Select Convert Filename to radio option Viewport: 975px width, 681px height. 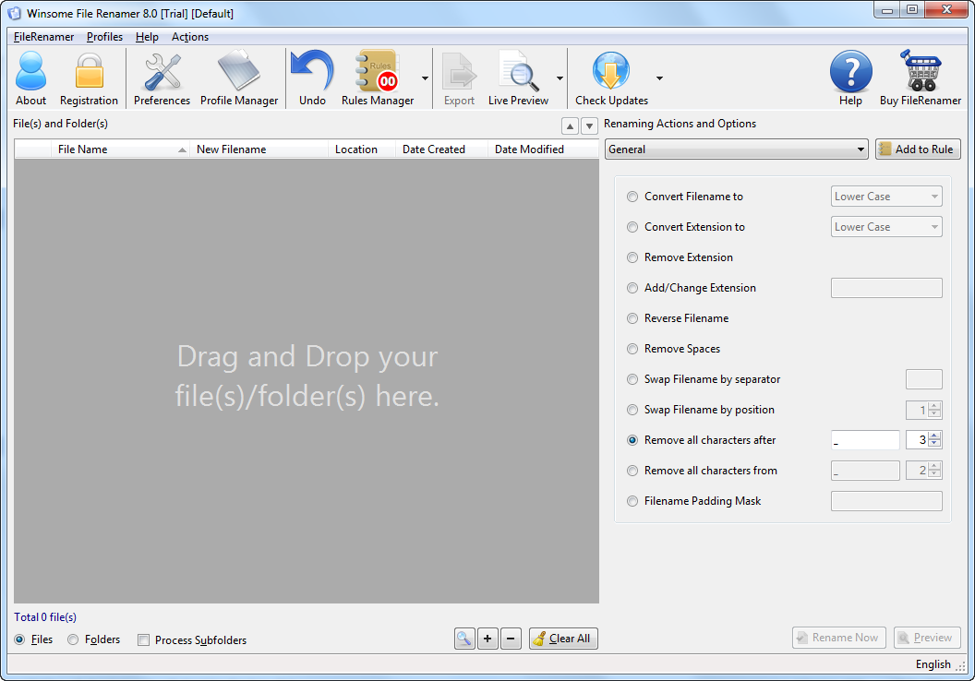[x=632, y=197]
